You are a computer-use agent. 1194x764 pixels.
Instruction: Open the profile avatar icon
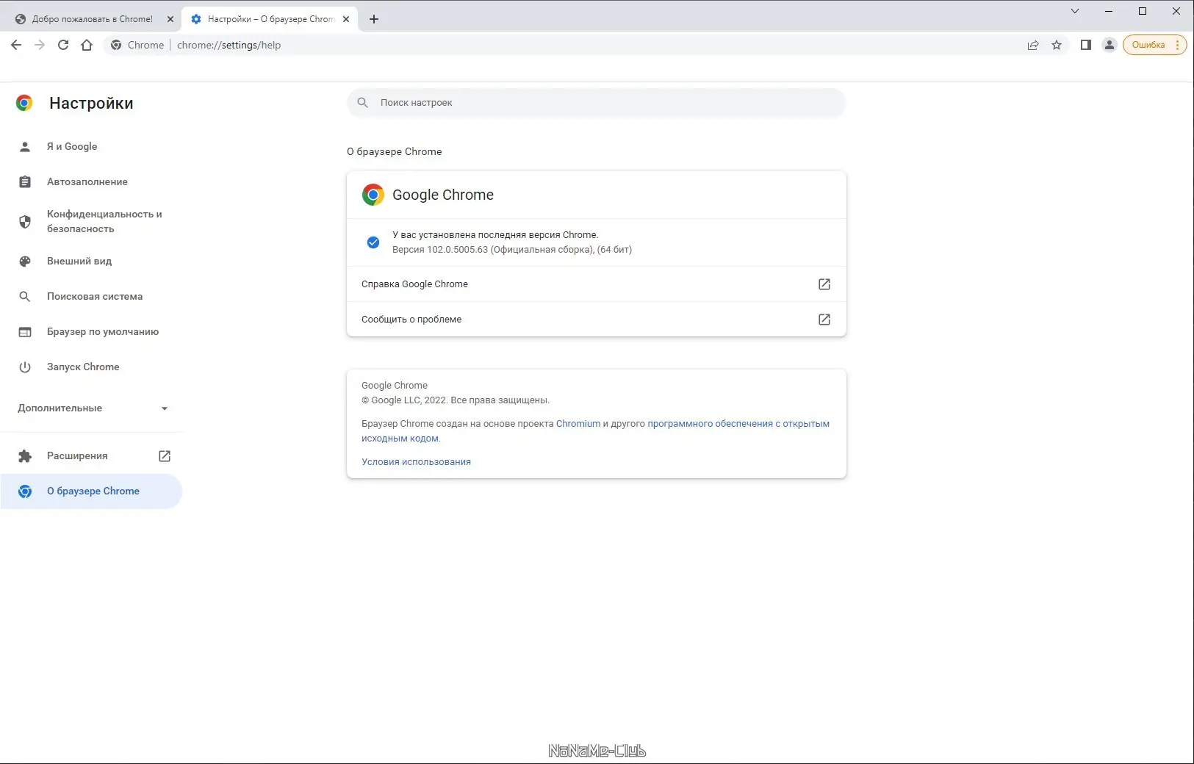(1110, 45)
